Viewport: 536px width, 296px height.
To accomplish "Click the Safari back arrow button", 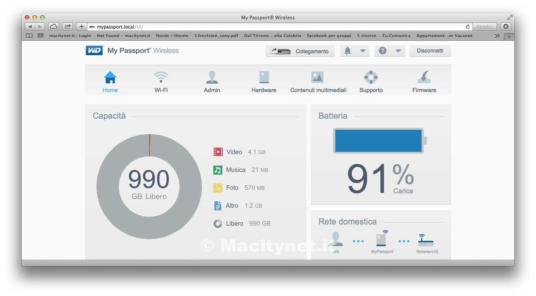I will pos(30,27).
